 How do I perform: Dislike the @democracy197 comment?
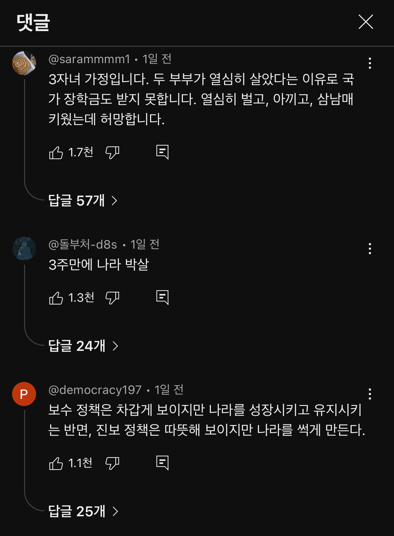(x=112, y=463)
